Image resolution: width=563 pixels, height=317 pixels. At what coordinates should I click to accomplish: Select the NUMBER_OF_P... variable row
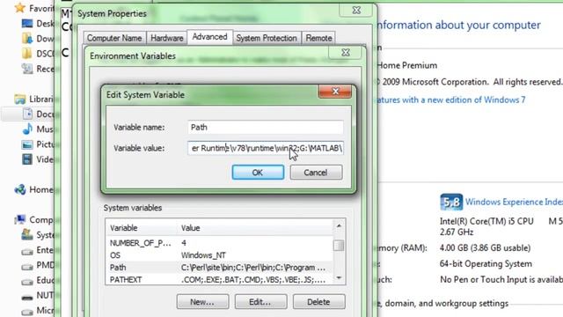point(219,243)
